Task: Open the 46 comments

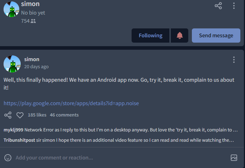Action: click(64, 115)
